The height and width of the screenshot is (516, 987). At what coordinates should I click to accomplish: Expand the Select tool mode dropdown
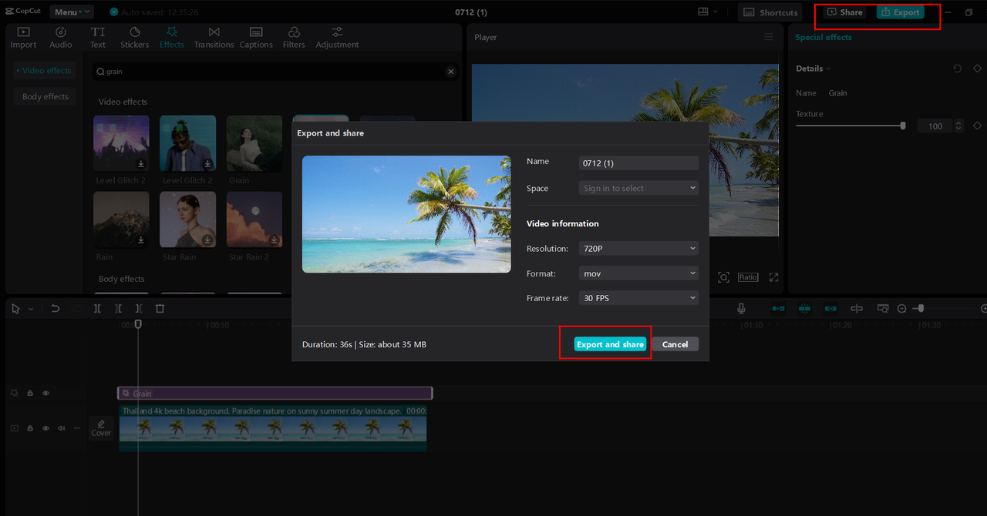click(x=31, y=309)
